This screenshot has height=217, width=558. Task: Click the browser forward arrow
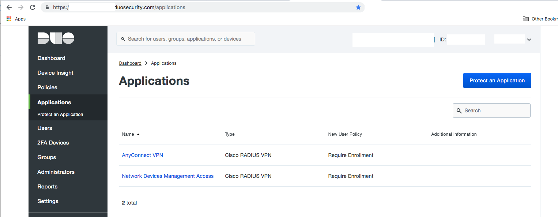(21, 7)
